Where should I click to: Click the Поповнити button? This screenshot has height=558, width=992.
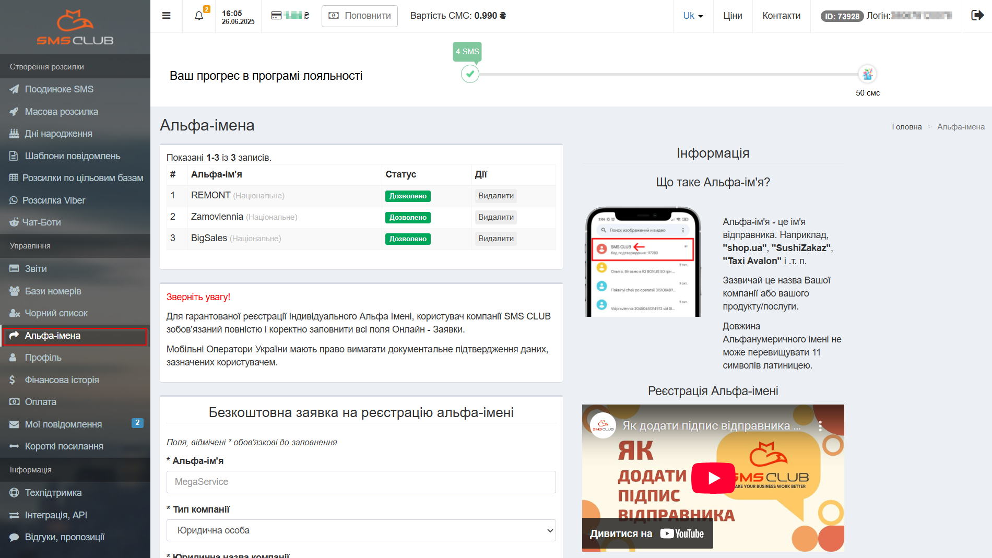click(360, 16)
